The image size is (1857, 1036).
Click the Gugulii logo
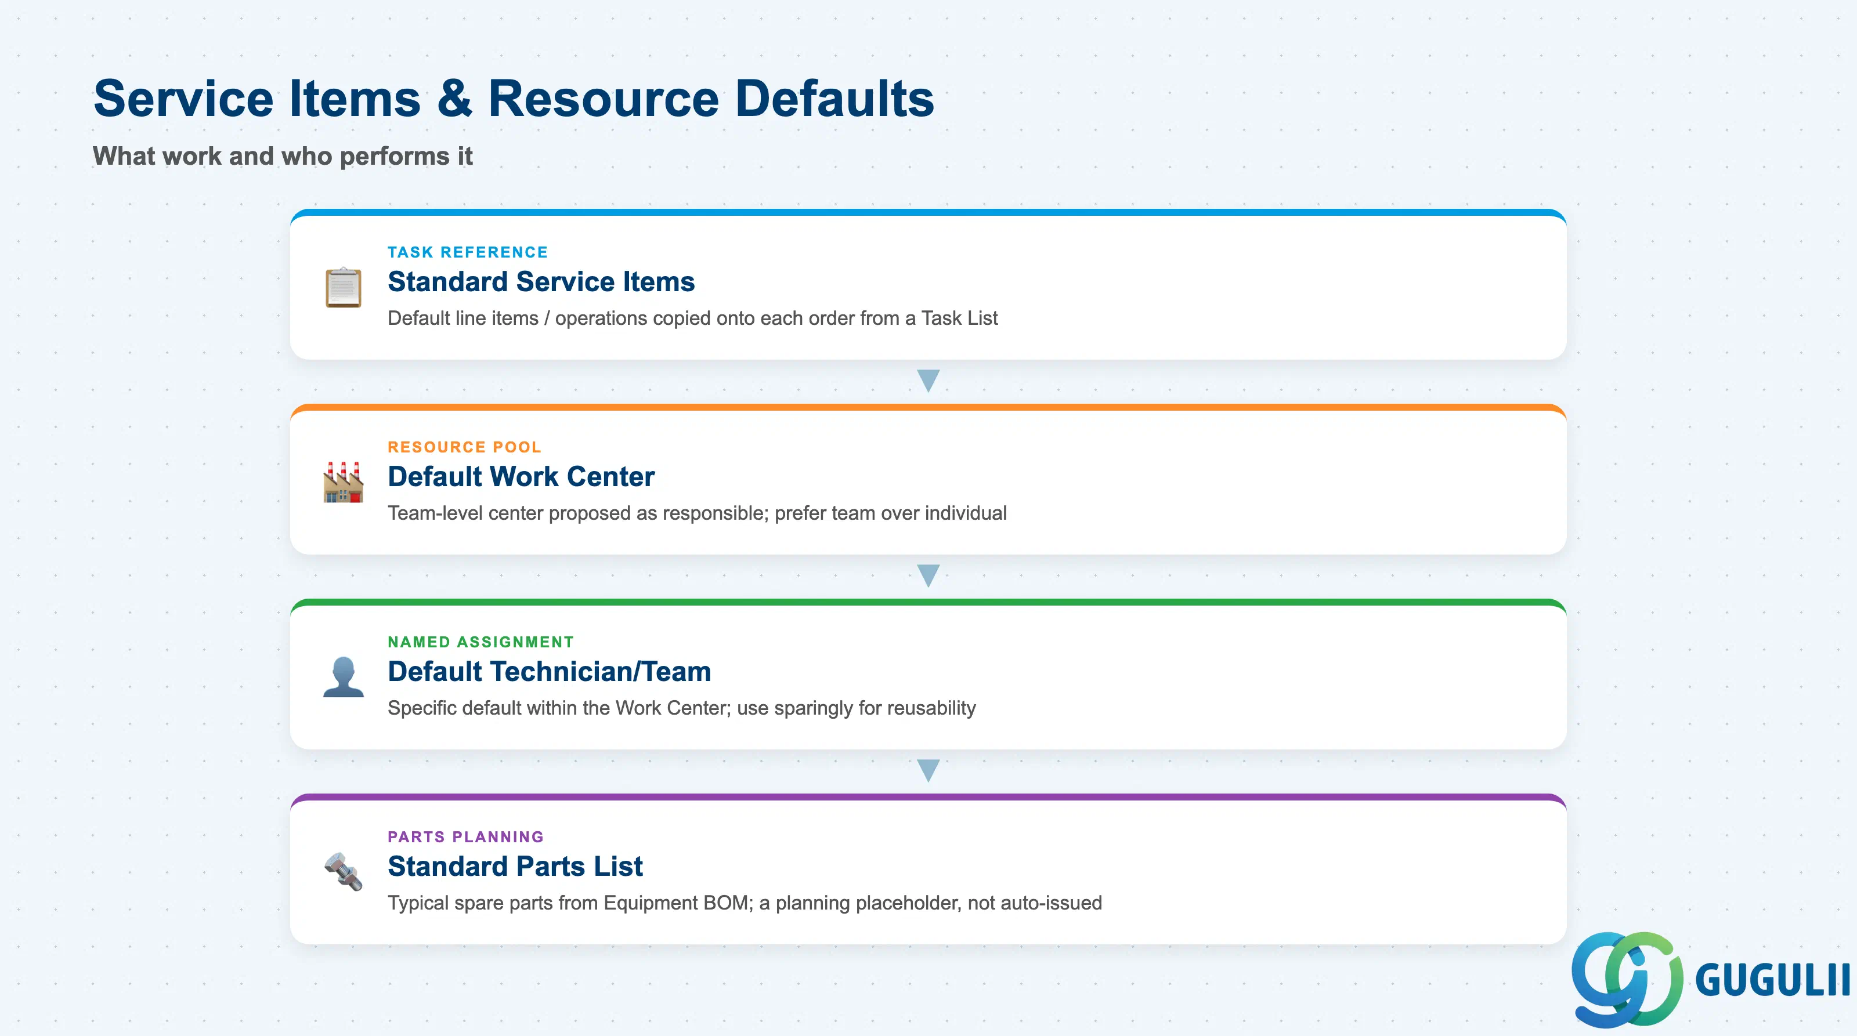(x=1710, y=980)
